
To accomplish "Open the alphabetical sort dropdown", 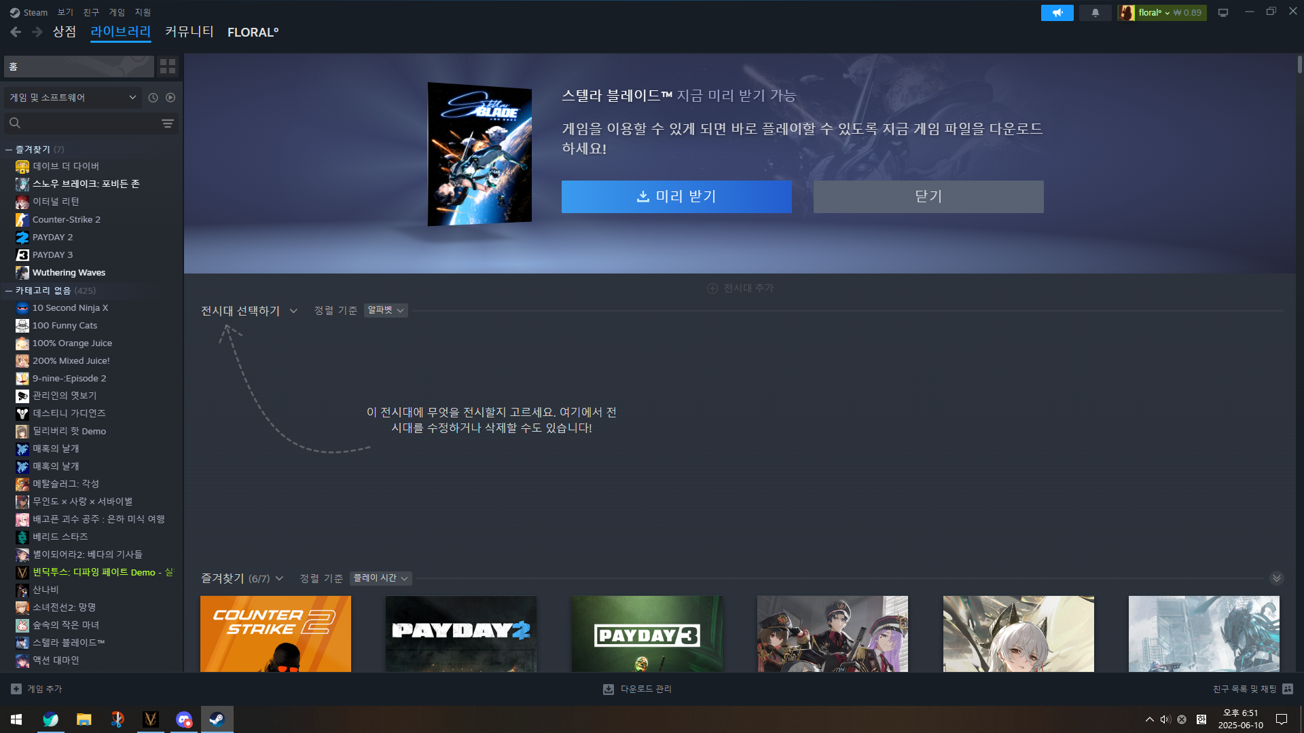I will [386, 310].
